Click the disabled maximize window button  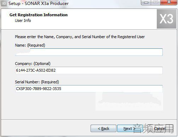(156, 2)
